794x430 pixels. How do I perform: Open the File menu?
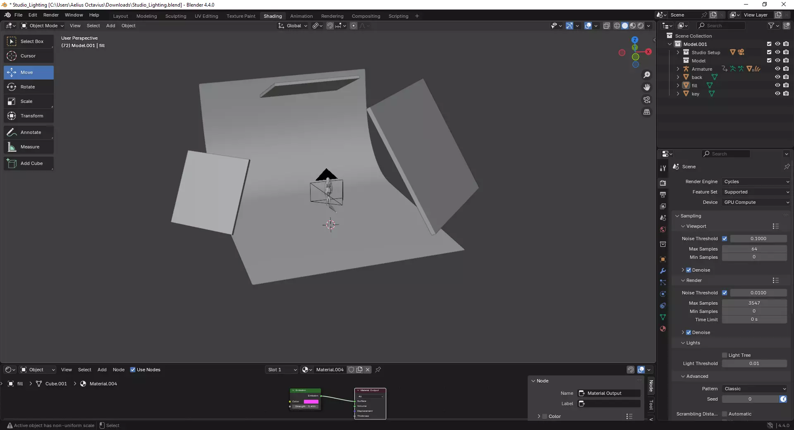(18, 15)
